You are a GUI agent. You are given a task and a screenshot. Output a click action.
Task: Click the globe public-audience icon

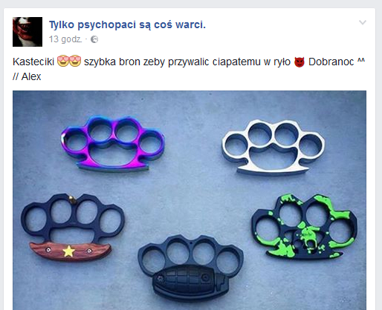94,39
